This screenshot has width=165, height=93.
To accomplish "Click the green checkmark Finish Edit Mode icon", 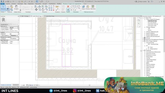I will point(68,10).
